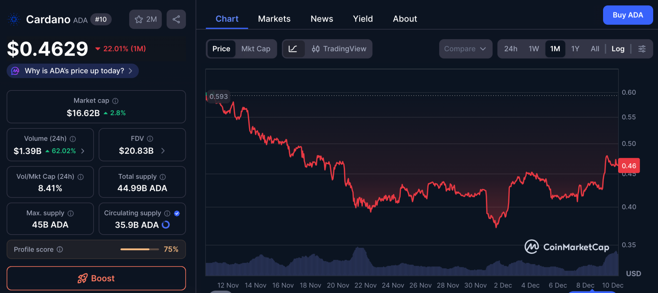The height and width of the screenshot is (293, 658).
Task: Click the Profile score progress bar
Action: tap(139, 249)
